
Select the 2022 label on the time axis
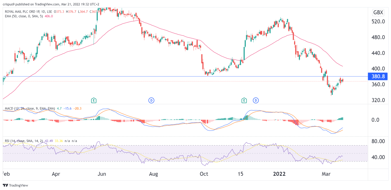pos(279,174)
